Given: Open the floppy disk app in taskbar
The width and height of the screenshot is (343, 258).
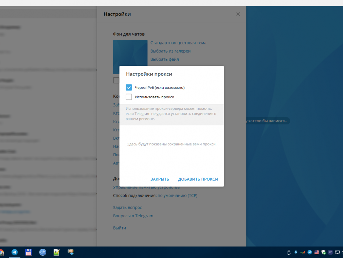Looking at the screenshot, I should (29, 252).
